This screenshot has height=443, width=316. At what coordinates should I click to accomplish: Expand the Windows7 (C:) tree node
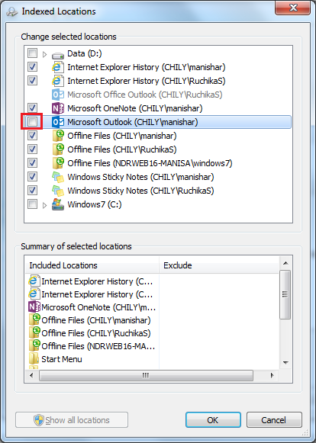pos(45,205)
